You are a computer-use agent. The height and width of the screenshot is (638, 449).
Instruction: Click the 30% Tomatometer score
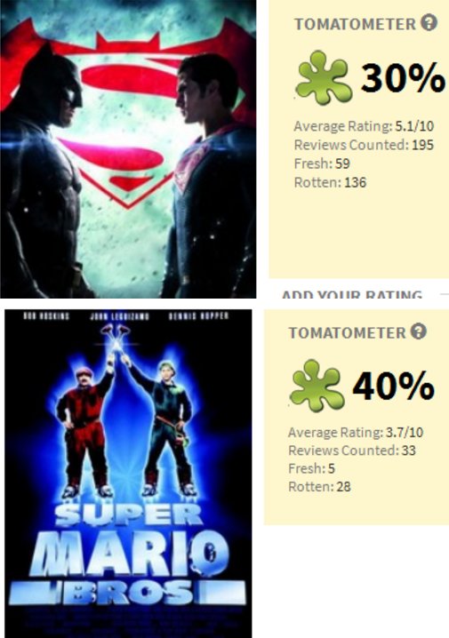pyautogui.click(x=403, y=77)
